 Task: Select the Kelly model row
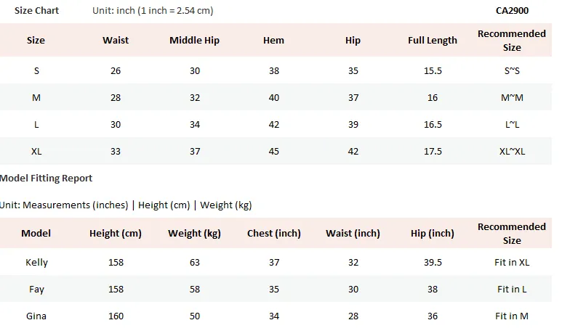pyautogui.click(x=276, y=262)
